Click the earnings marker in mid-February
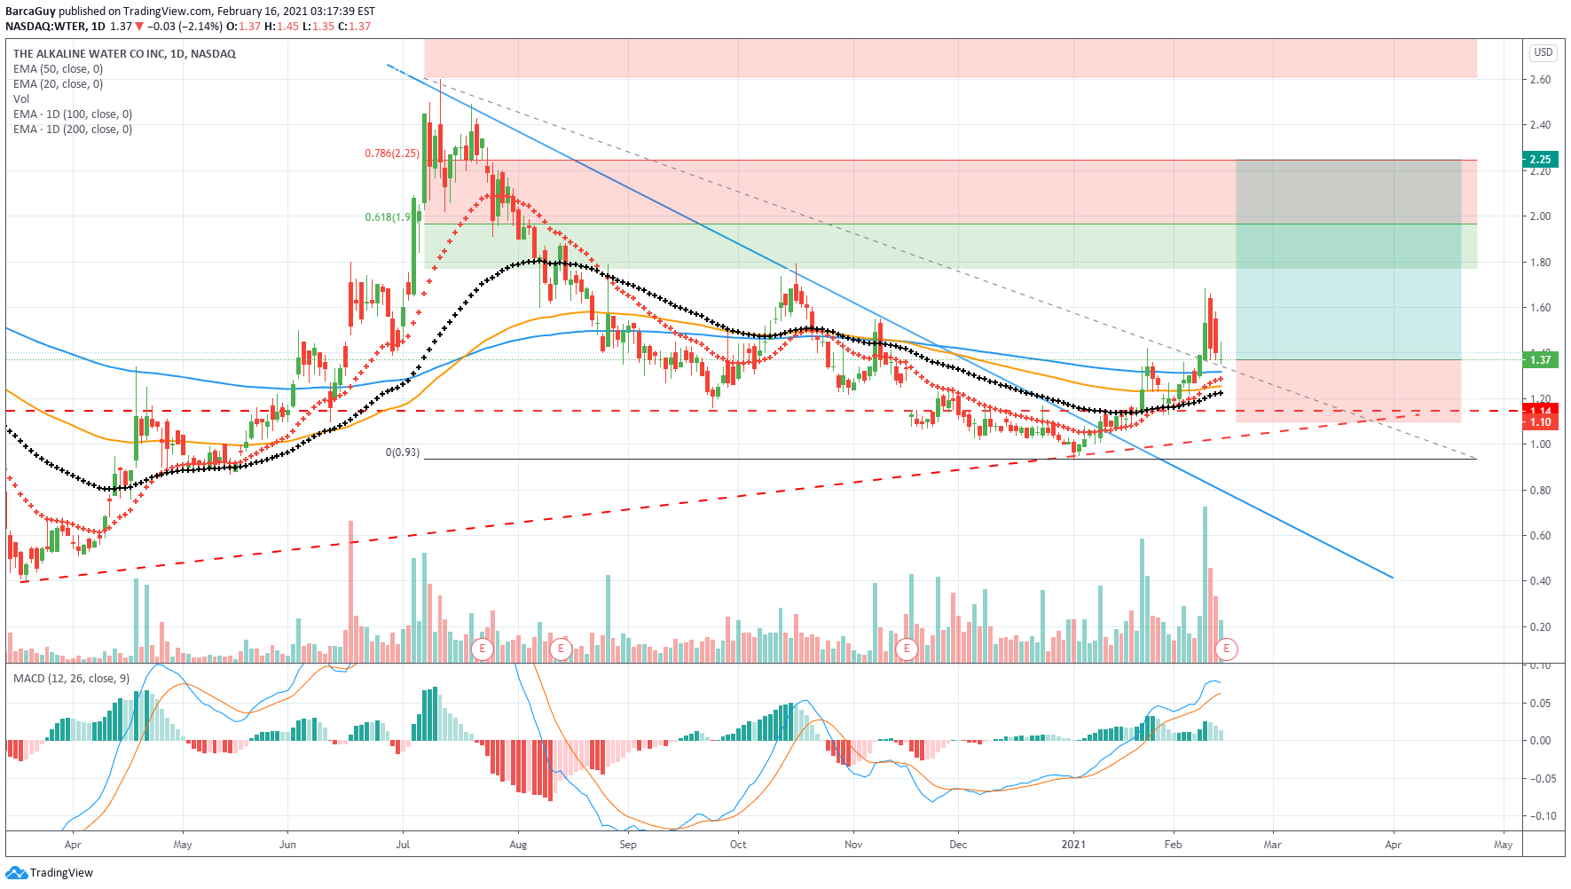1571x889 pixels. tap(1227, 649)
